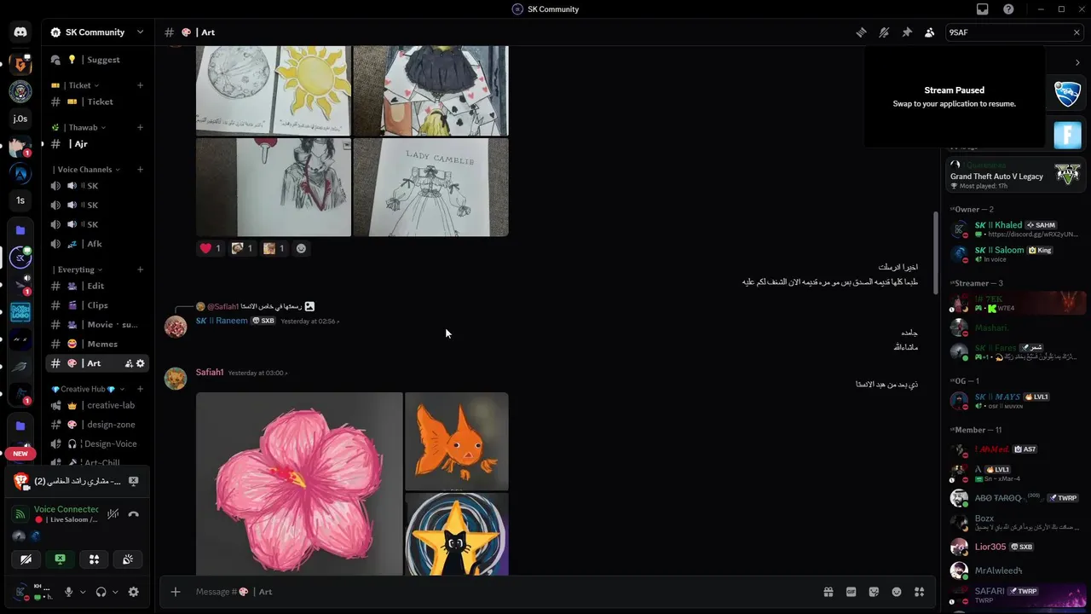
Task: Open the Edit channel
Action: pos(97,286)
